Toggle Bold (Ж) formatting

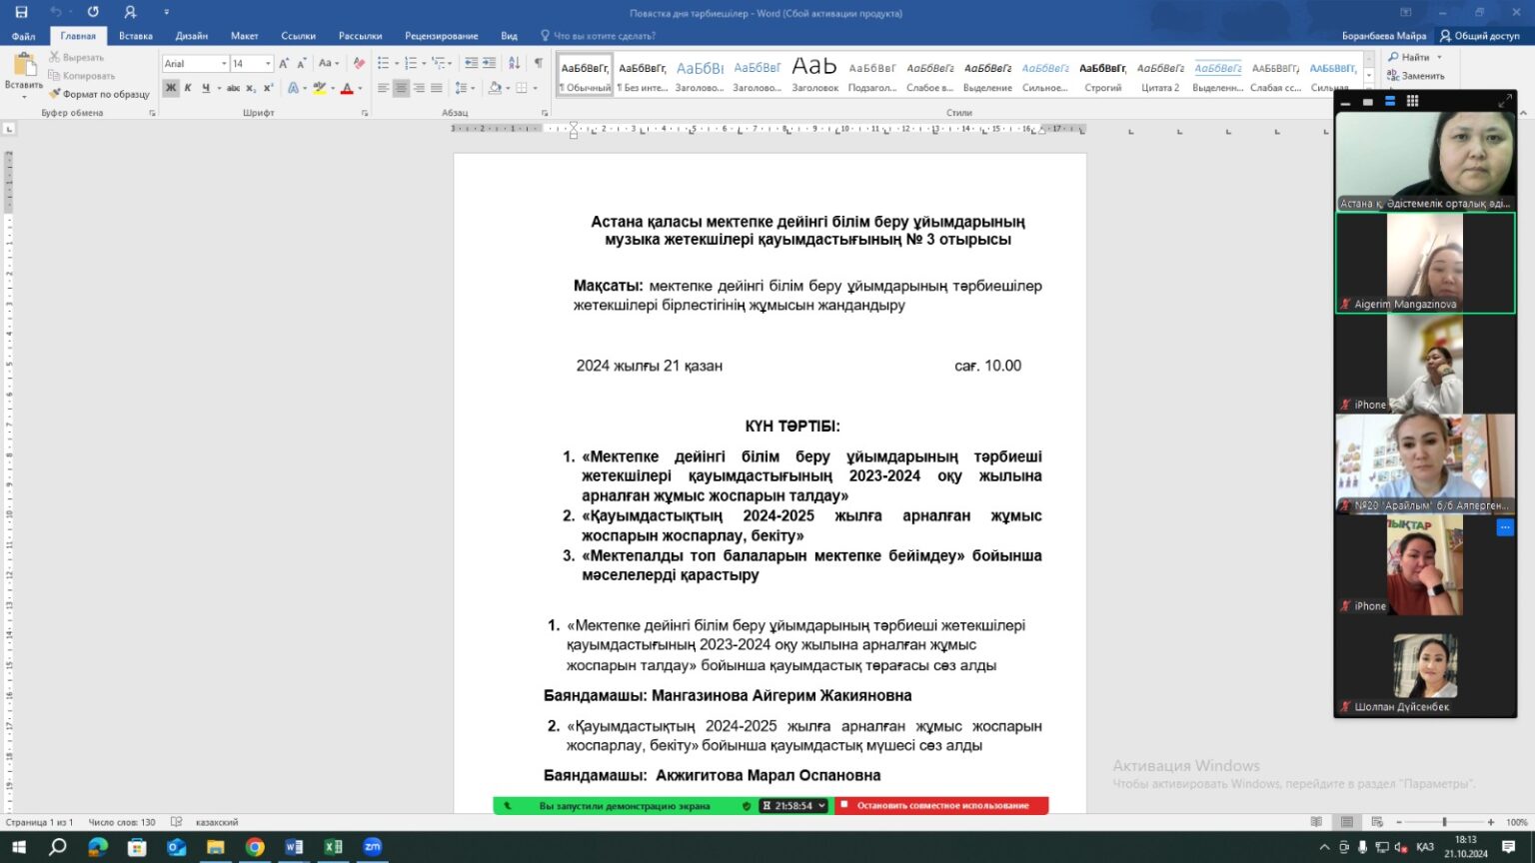[x=171, y=88]
